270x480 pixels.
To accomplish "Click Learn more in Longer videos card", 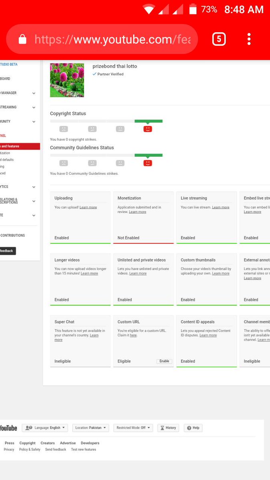I will coord(89,274).
